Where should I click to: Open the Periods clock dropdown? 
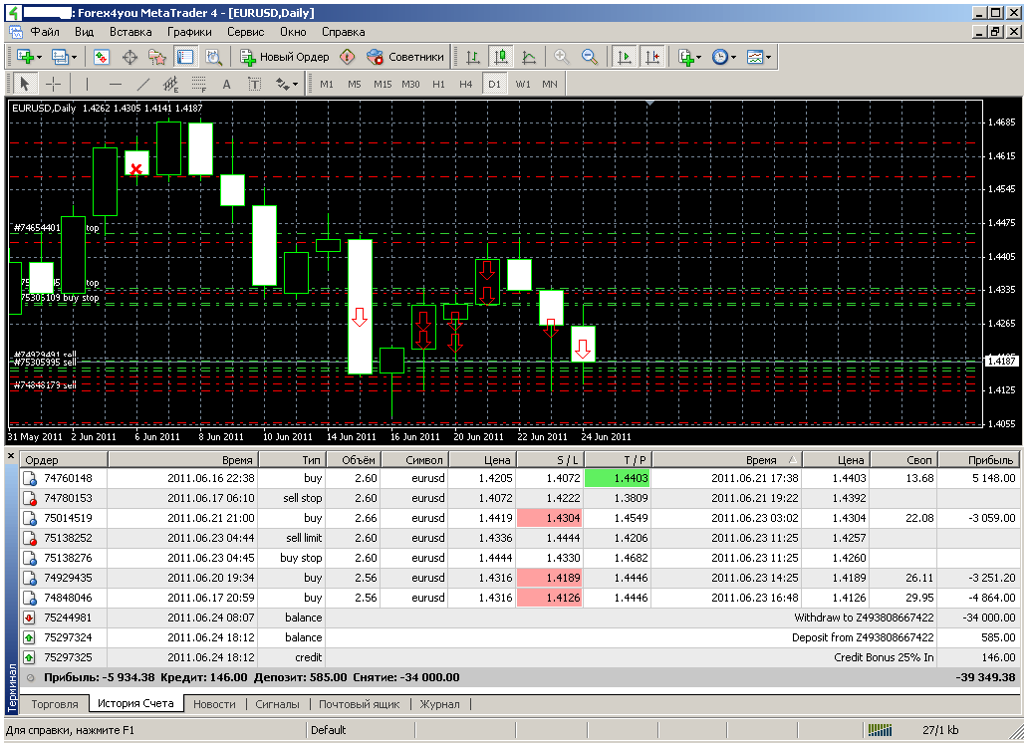tap(724, 57)
